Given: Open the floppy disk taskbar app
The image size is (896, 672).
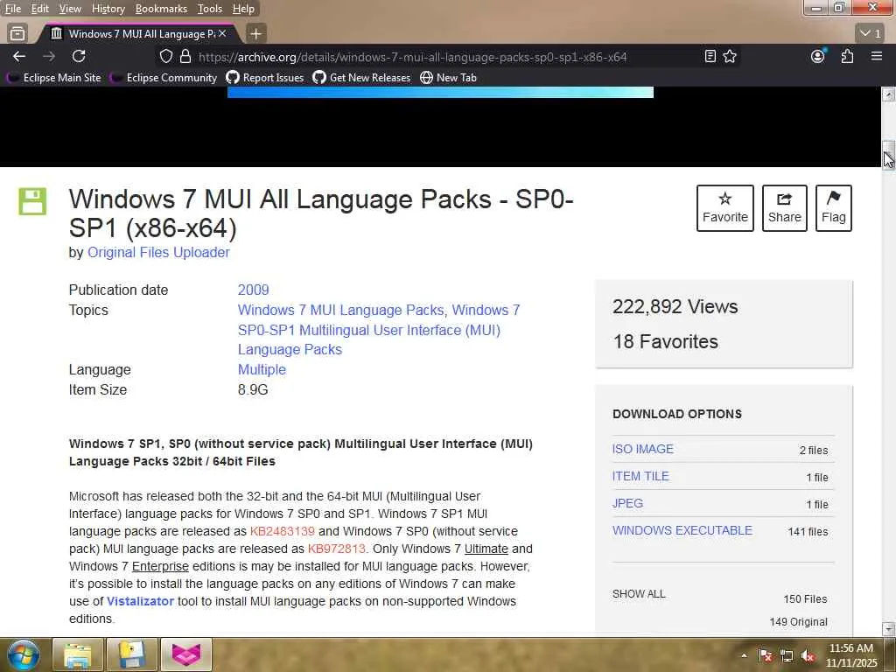Looking at the screenshot, I should pyautogui.click(x=131, y=654).
